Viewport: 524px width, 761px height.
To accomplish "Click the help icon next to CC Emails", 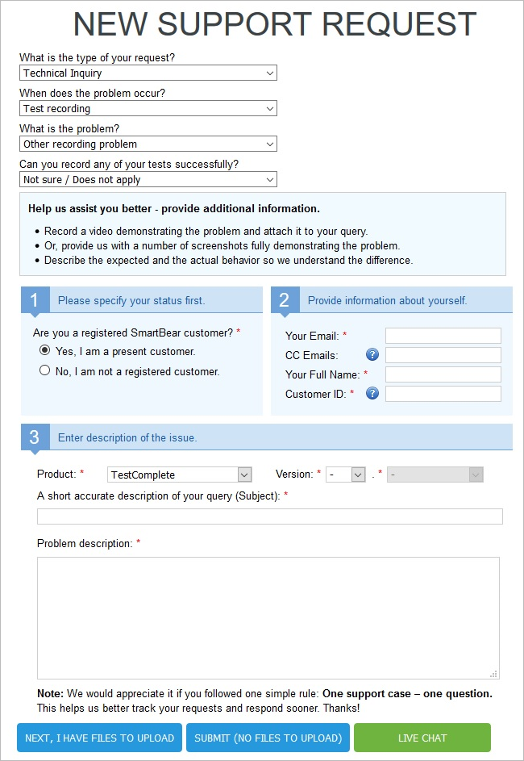I will coord(372,355).
